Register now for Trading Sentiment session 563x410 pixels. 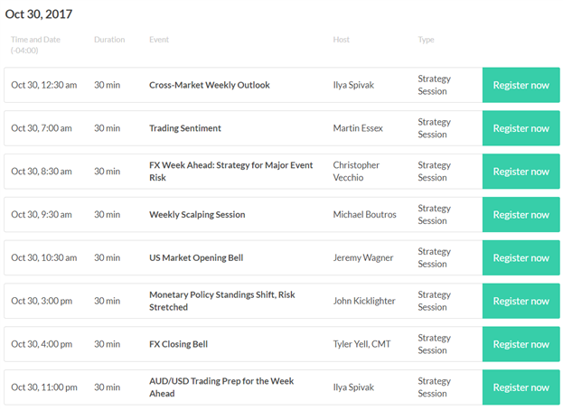pyautogui.click(x=521, y=128)
